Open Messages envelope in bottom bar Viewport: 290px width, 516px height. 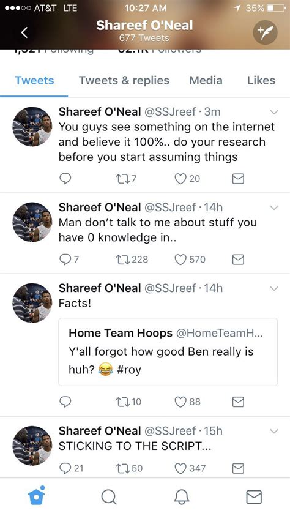click(x=254, y=497)
